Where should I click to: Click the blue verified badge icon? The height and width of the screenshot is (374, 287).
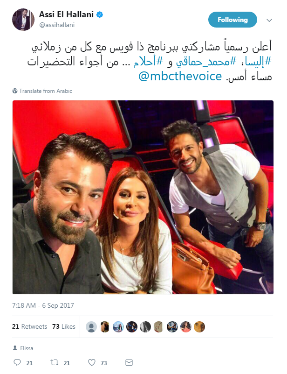(100, 15)
